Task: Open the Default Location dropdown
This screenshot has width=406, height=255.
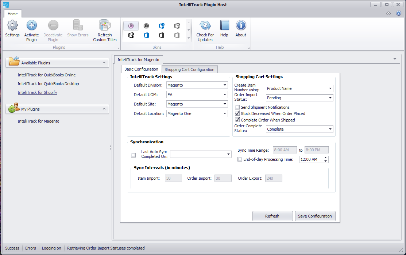Action: pos(225,113)
